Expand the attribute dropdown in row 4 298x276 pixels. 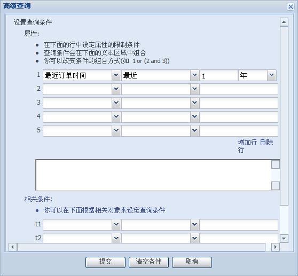pos(116,117)
